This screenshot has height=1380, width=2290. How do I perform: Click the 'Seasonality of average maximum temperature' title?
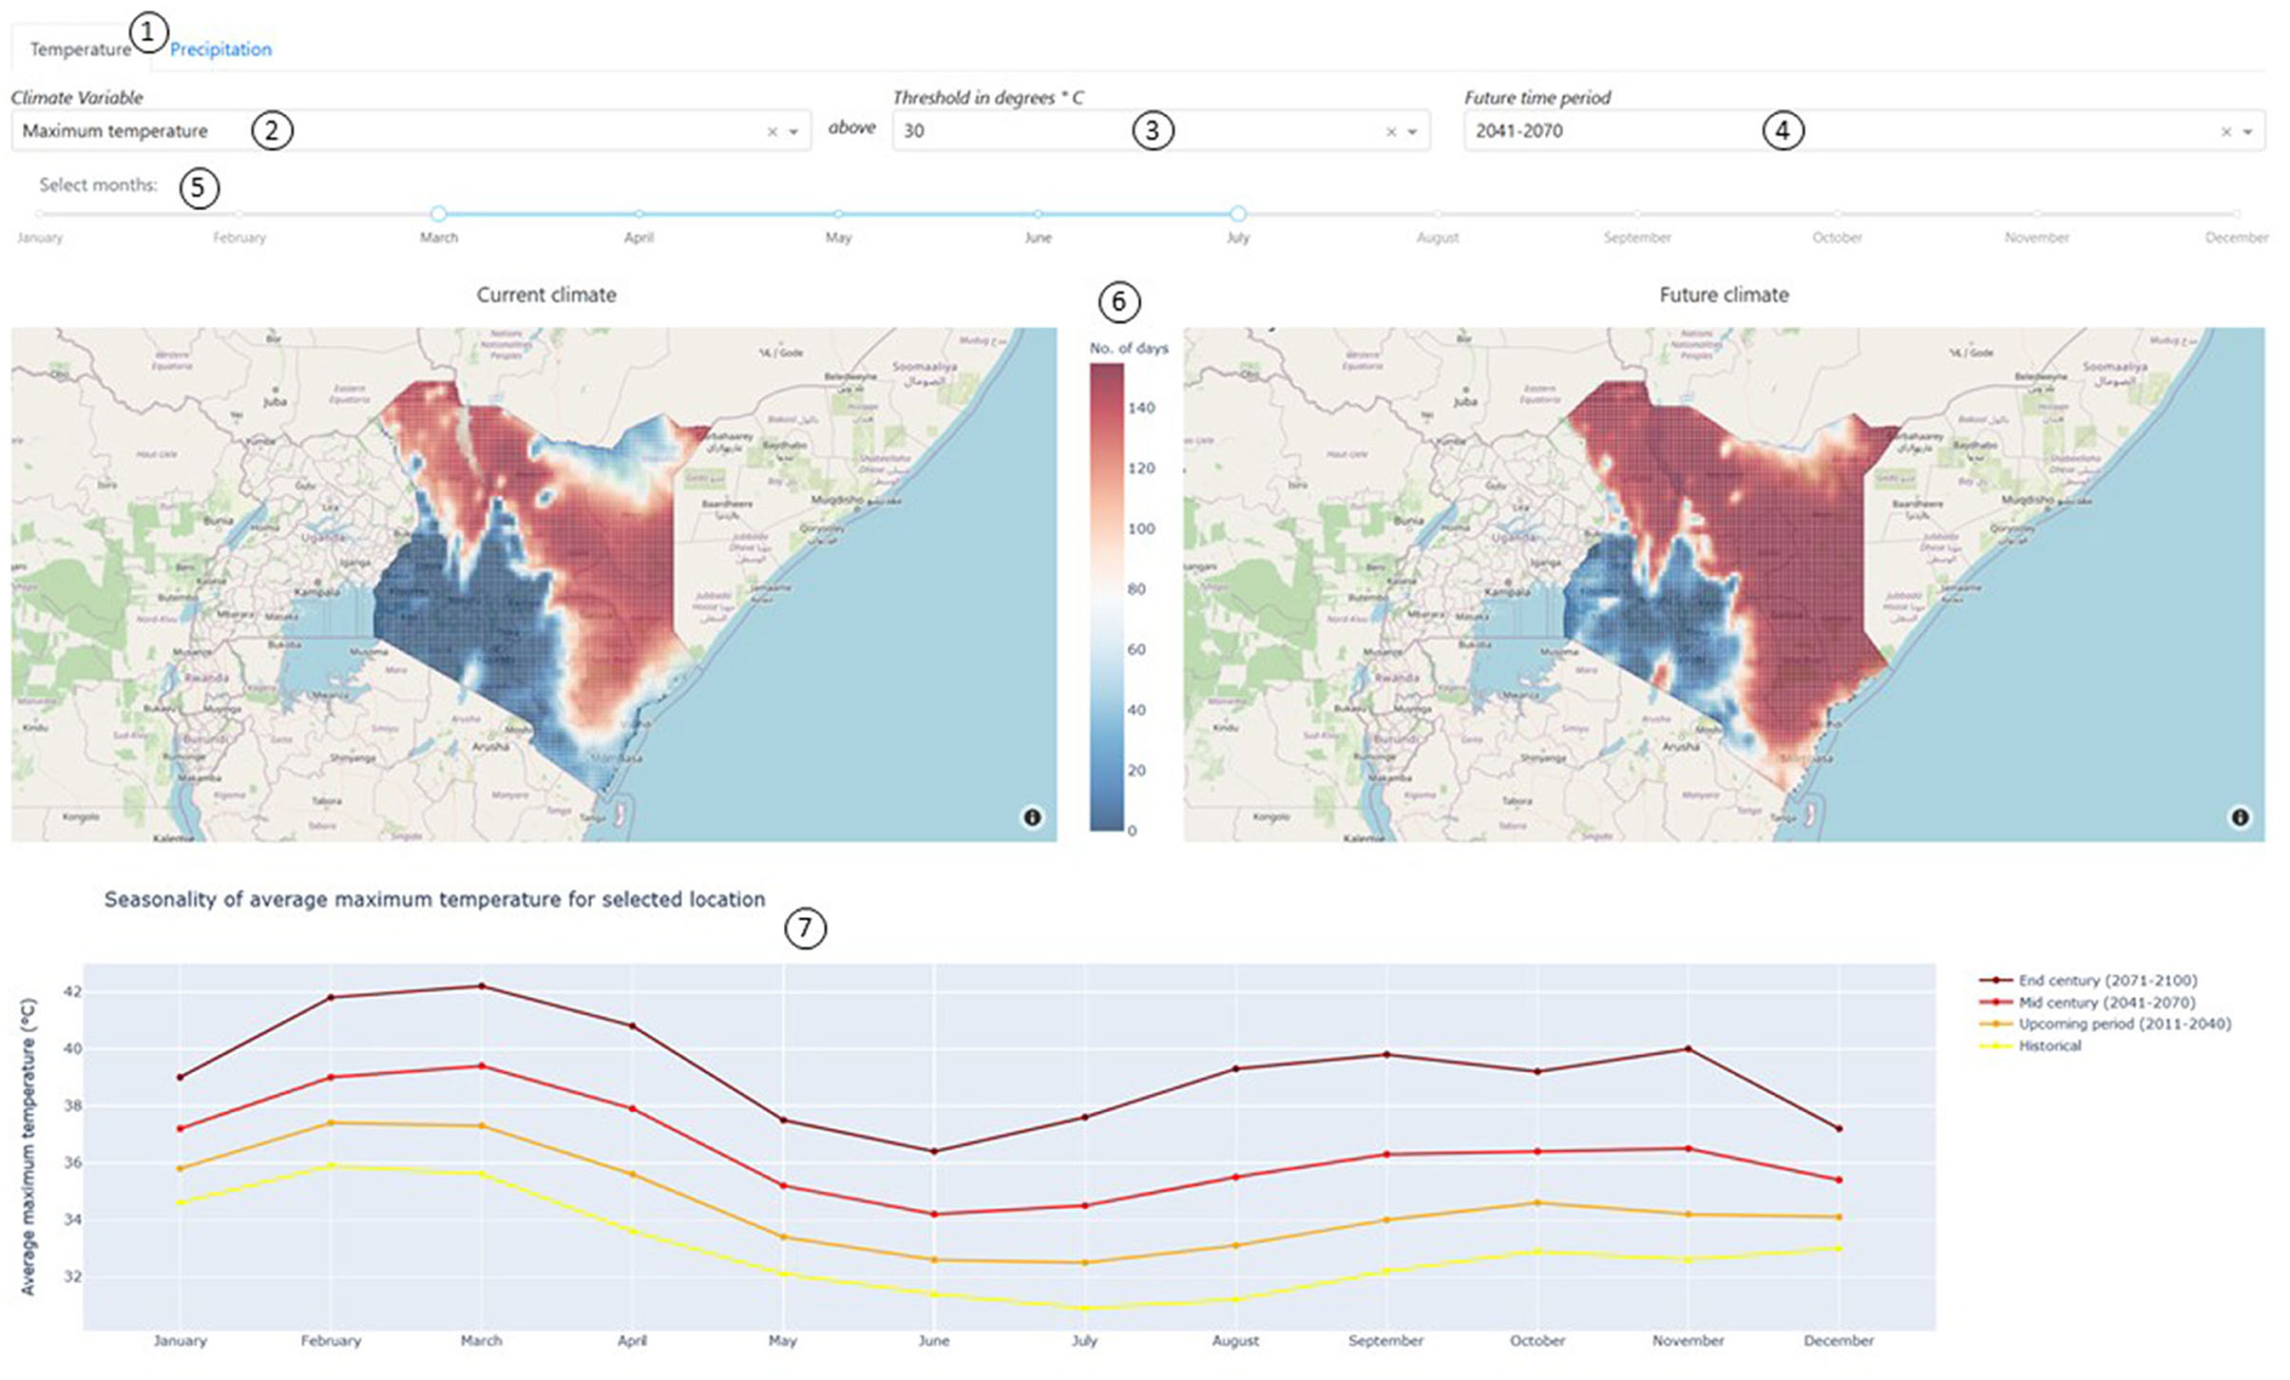pyautogui.click(x=434, y=899)
